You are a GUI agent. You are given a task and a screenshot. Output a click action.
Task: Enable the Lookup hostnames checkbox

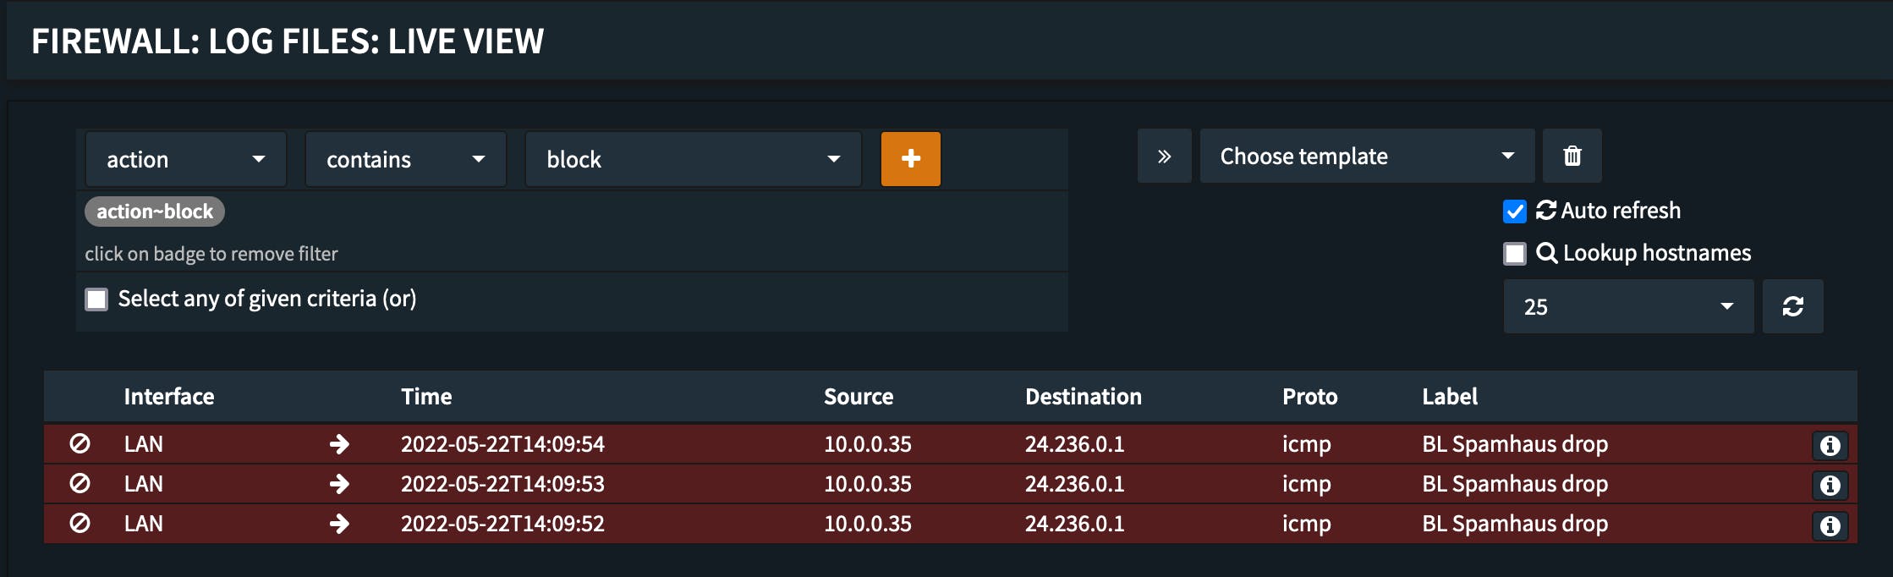[x=1514, y=254]
